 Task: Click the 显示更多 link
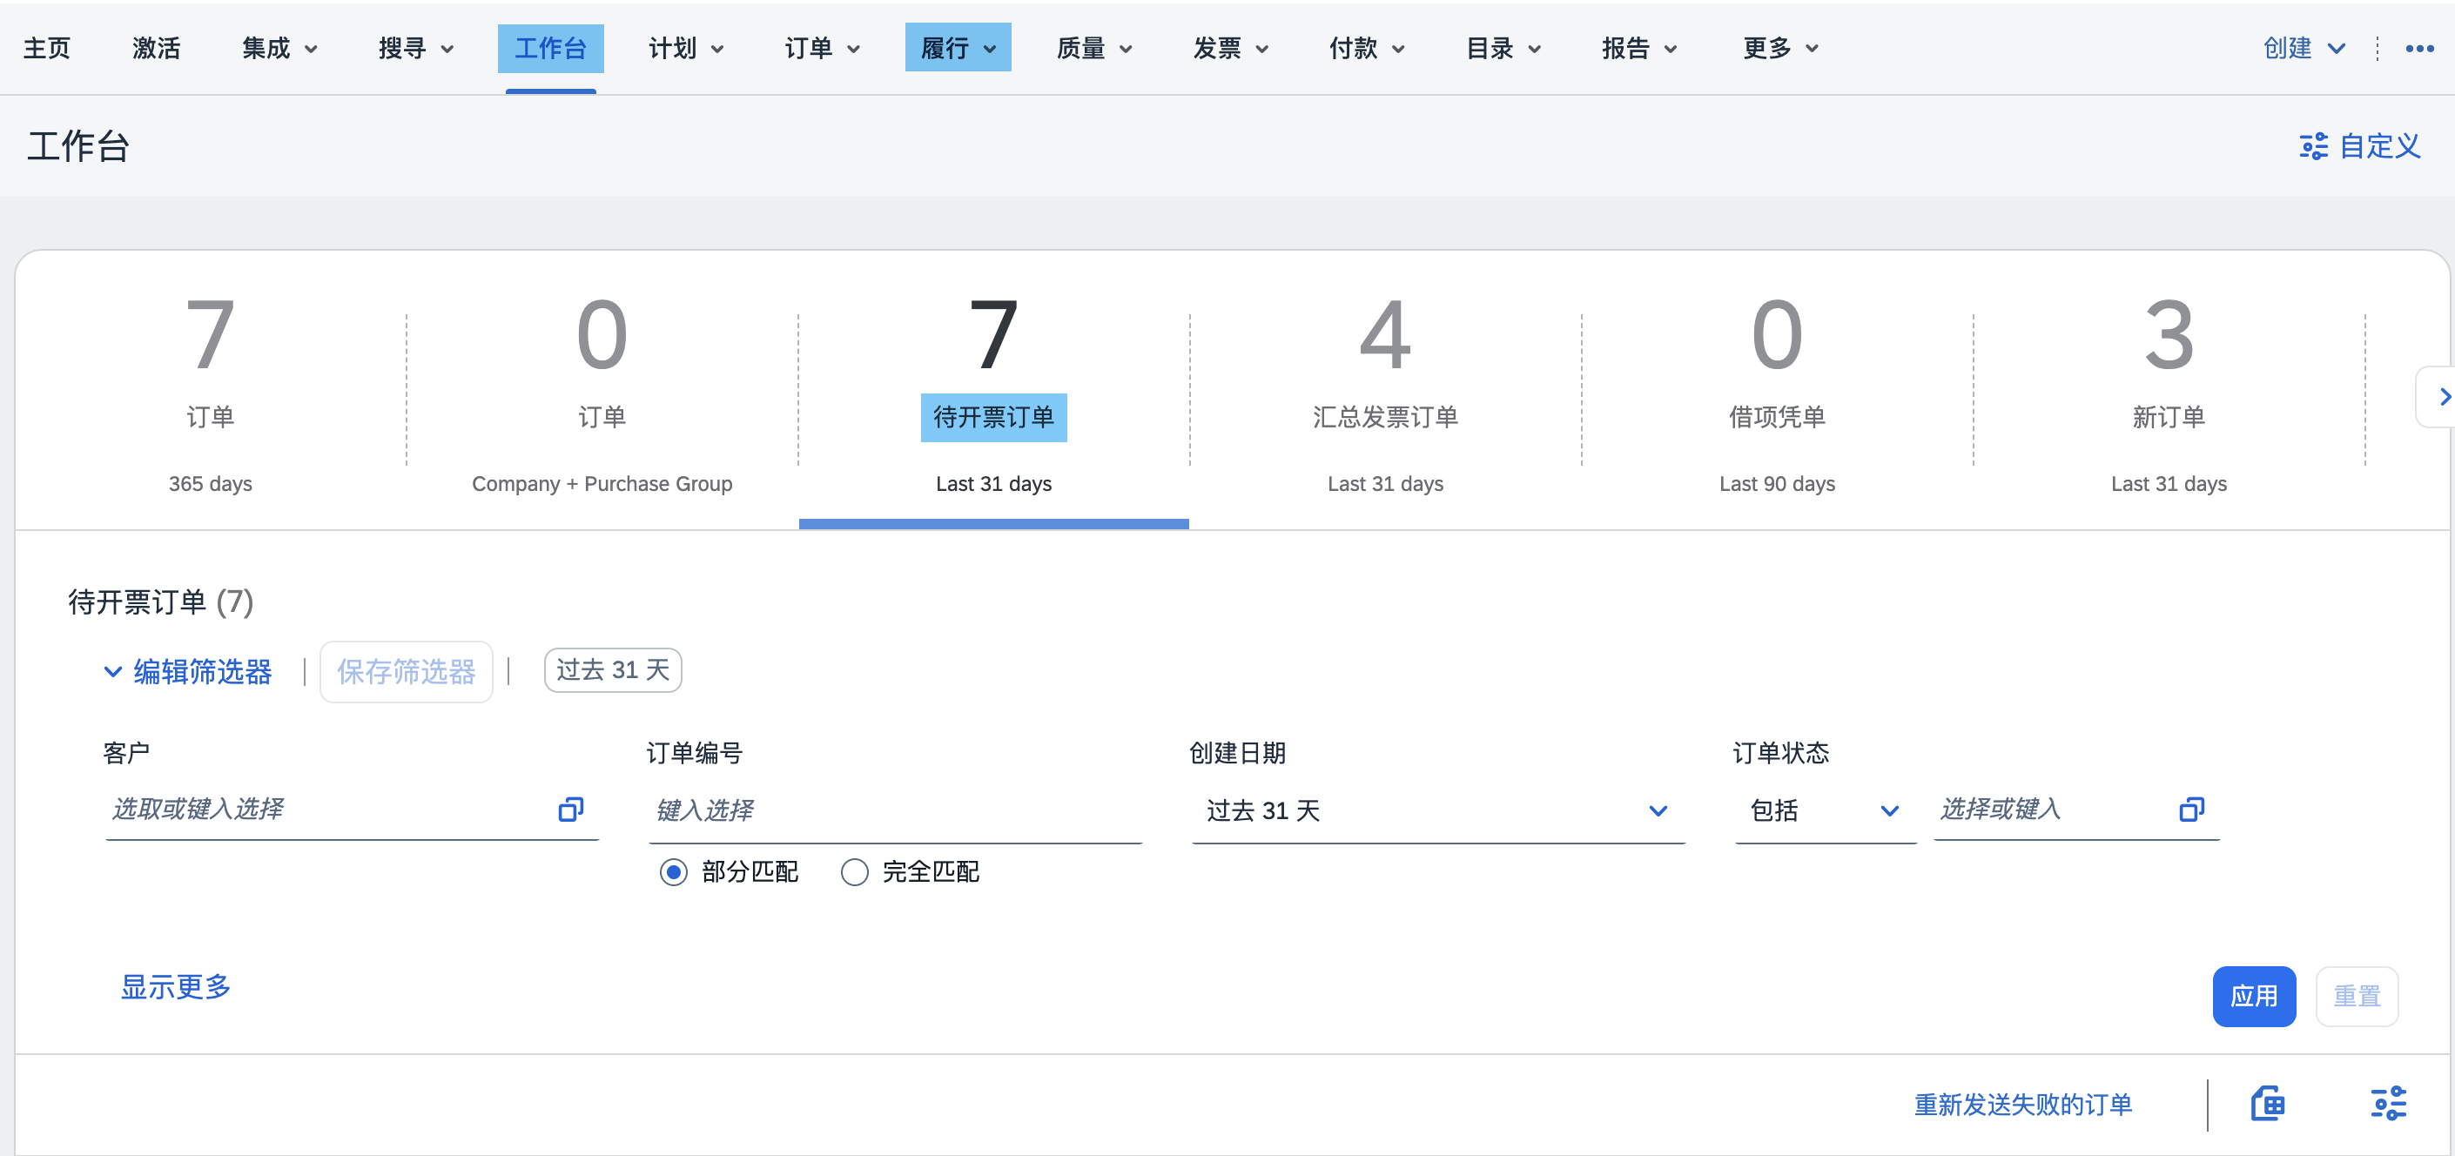click(x=175, y=986)
